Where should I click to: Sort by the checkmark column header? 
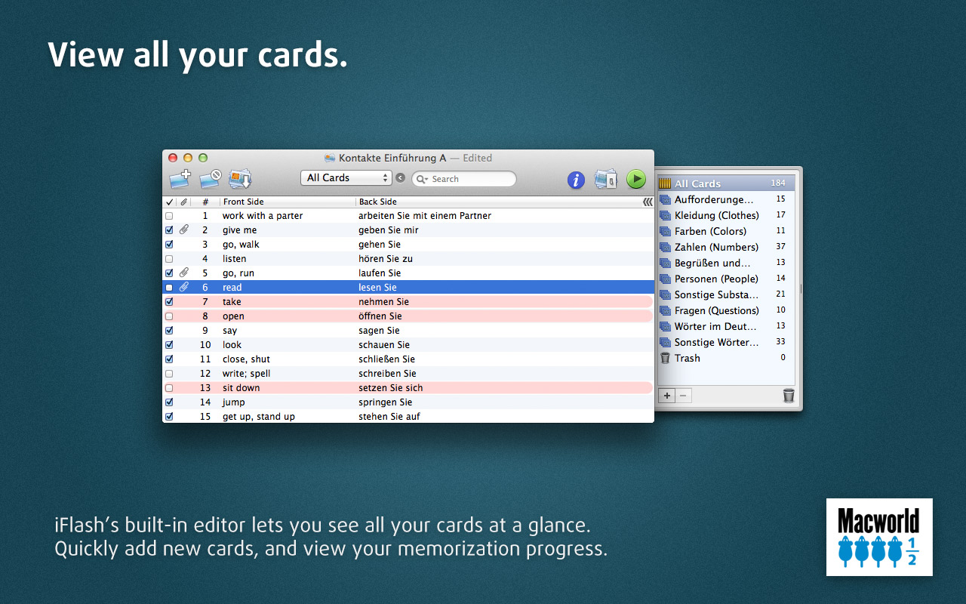pyautogui.click(x=169, y=202)
